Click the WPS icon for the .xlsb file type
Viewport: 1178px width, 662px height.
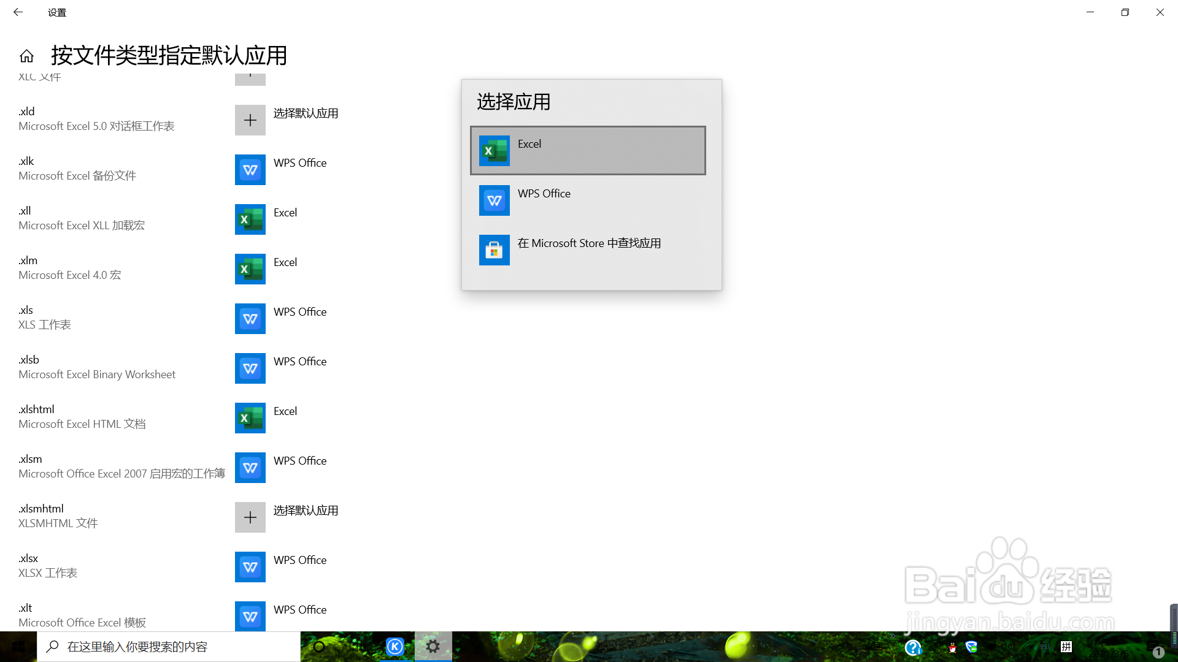[250, 368]
